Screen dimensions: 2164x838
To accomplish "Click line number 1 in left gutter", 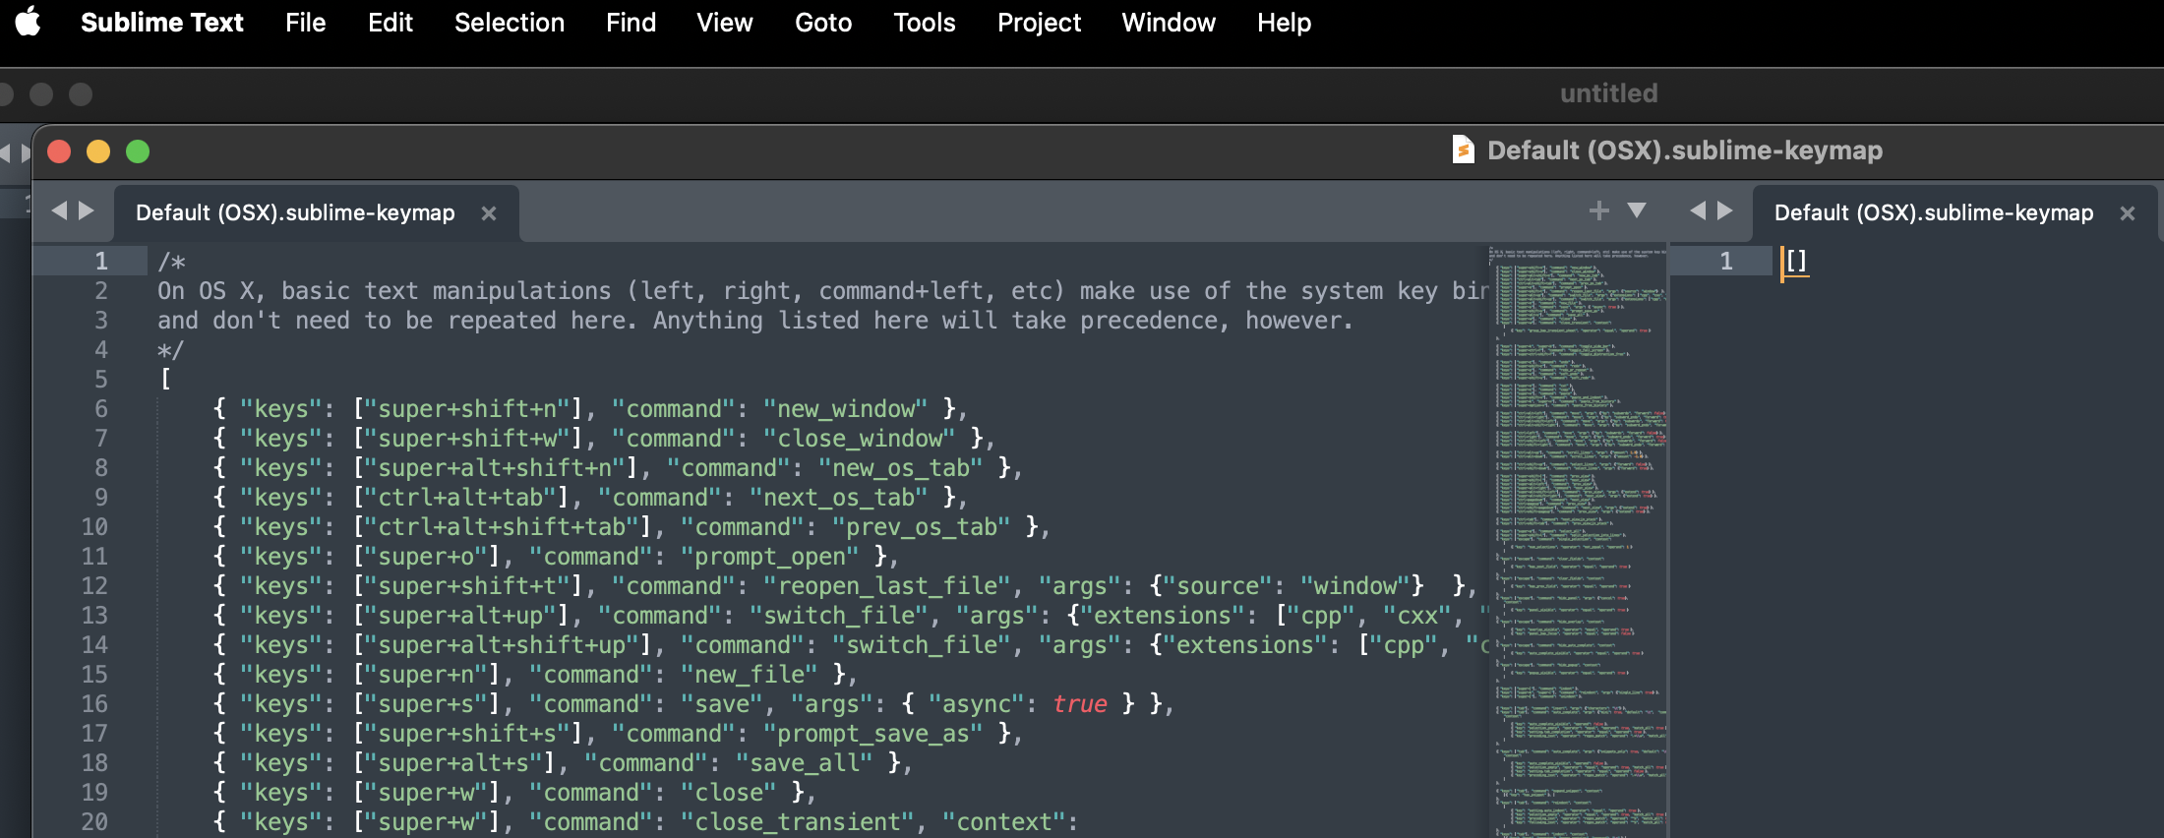I will click(101, 262).
